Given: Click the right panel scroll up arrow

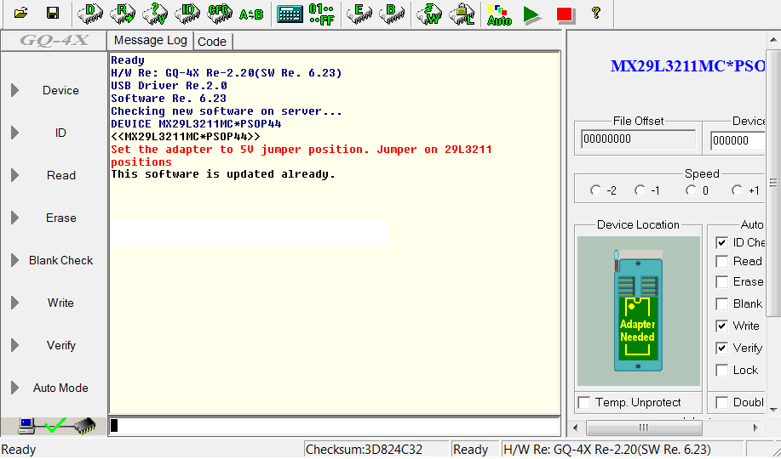Looking at the screenshot, I should 773,39.
